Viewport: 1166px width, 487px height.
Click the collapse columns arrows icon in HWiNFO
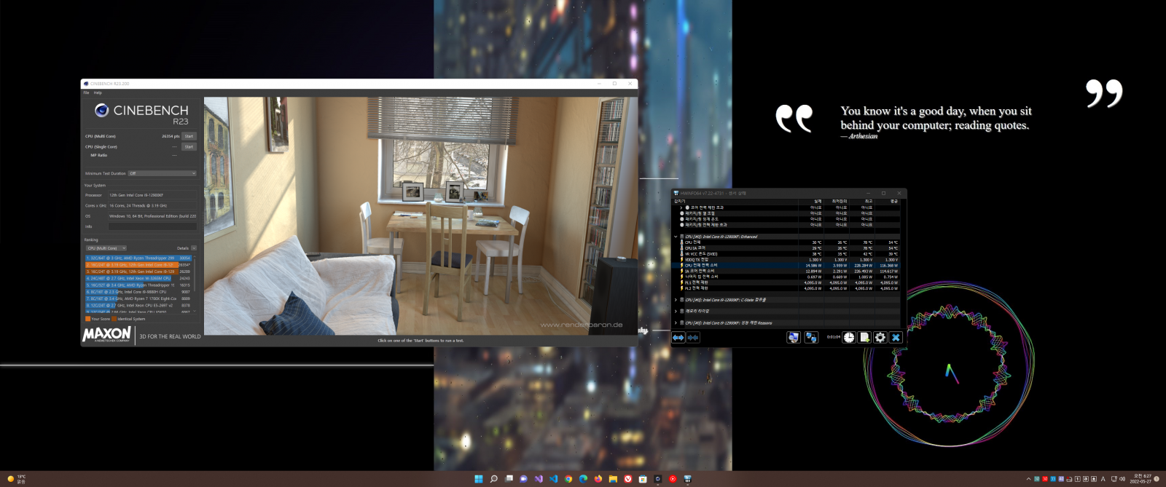click(x=693, y=337)
